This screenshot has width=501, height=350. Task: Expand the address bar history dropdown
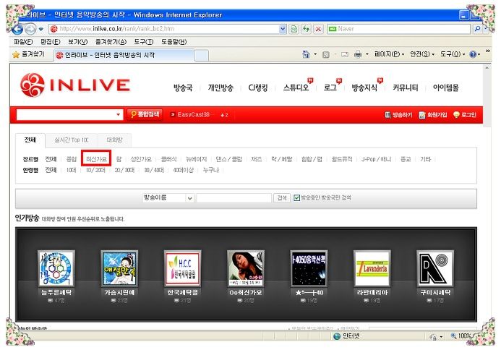[283, 29]
